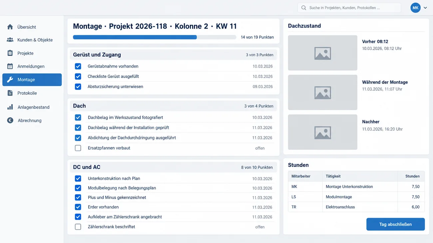Open Protokolle in the sidebar

(x=32, y=93)
